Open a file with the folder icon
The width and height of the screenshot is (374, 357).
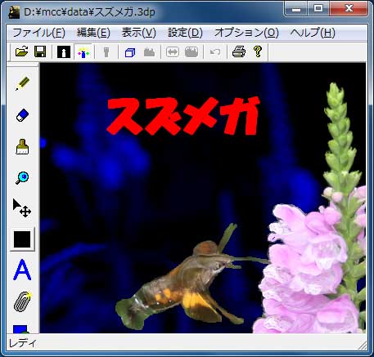pyautogui.click(x=22, y=51)
